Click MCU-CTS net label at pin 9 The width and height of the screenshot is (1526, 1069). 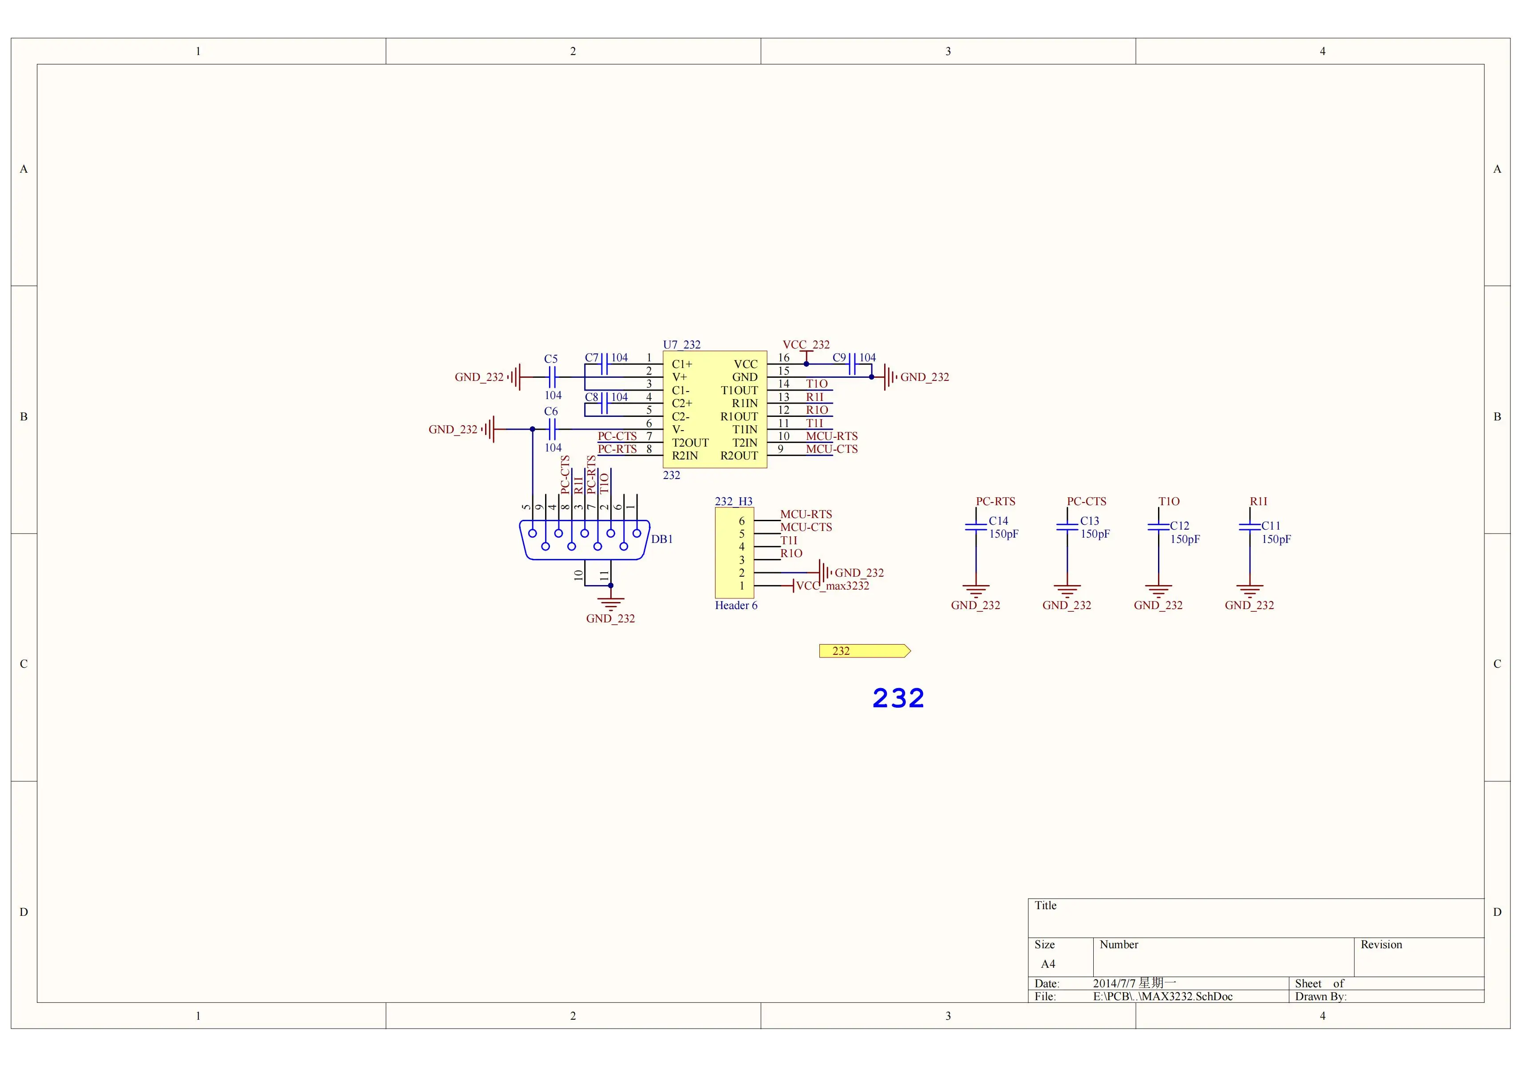[x=832, y=449]
